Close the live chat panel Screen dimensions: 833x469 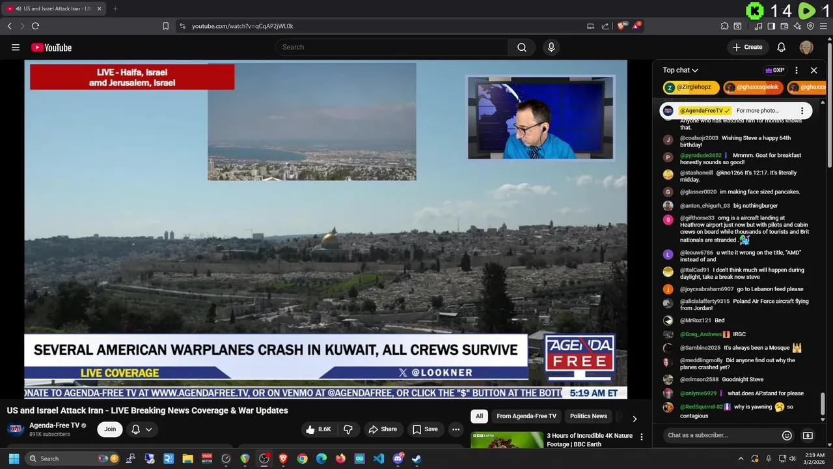(x=813, y=70)
